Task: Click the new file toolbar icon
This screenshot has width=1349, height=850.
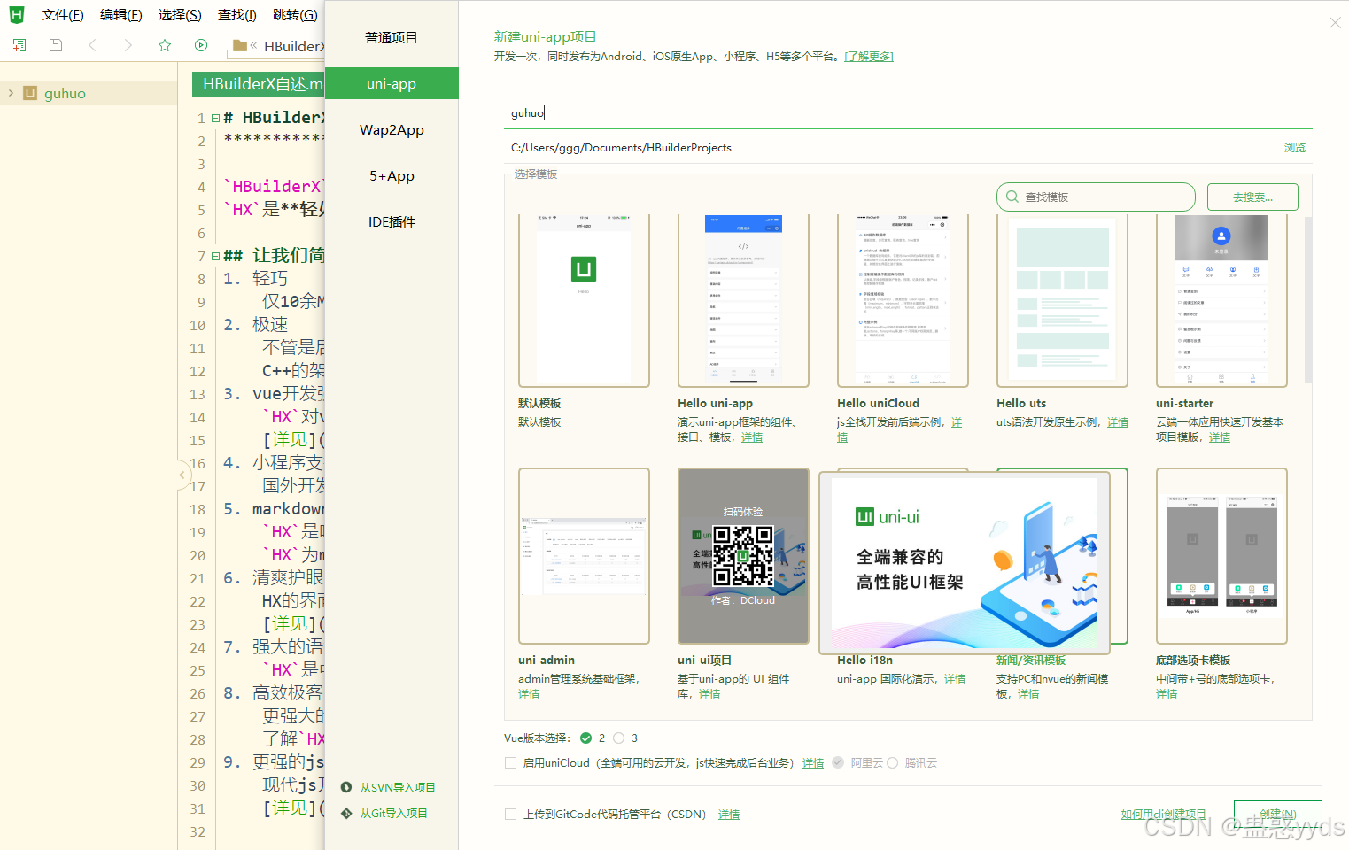Action: [19, 45]
